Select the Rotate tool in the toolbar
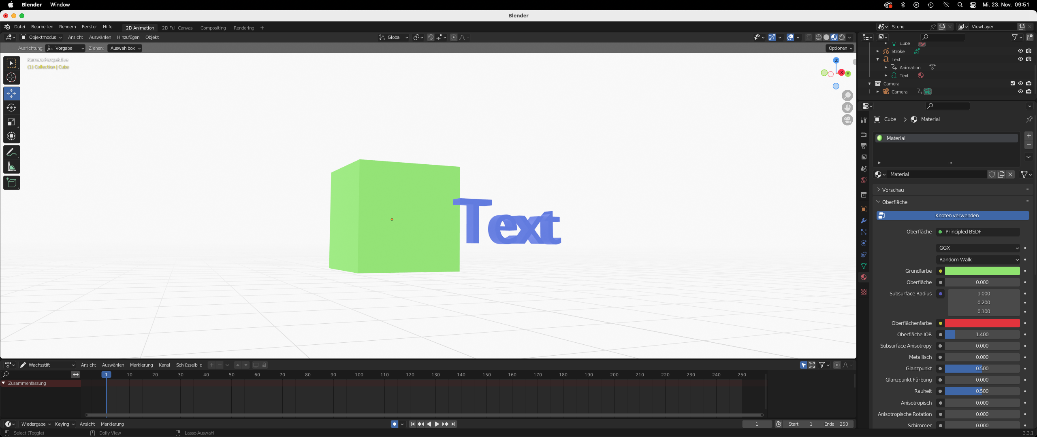This screenshot has width=1037, height=437. (x=11, y=108)
